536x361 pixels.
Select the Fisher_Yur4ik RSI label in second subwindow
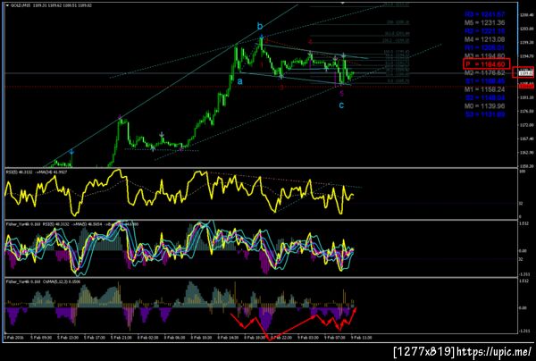tap(71, 224)
